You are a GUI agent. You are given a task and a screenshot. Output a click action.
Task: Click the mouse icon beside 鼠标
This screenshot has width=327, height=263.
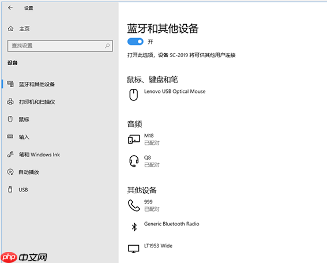(x=10, y=119)
